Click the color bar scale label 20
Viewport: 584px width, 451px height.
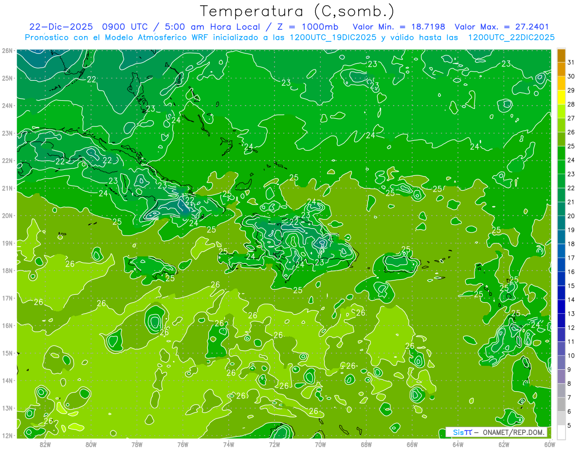tap(571, 216)
